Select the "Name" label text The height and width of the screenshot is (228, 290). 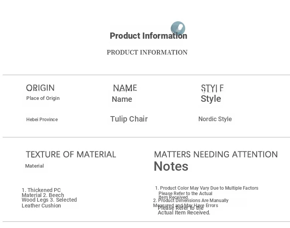122,99
